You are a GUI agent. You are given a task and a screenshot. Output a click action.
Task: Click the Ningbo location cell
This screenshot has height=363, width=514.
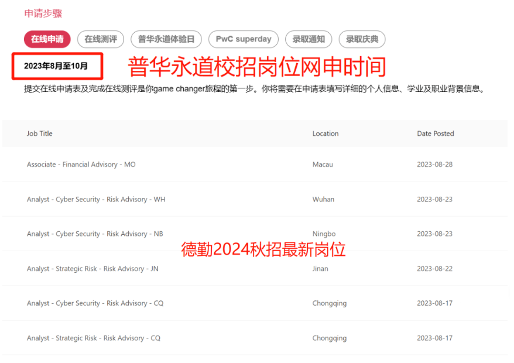324,234
